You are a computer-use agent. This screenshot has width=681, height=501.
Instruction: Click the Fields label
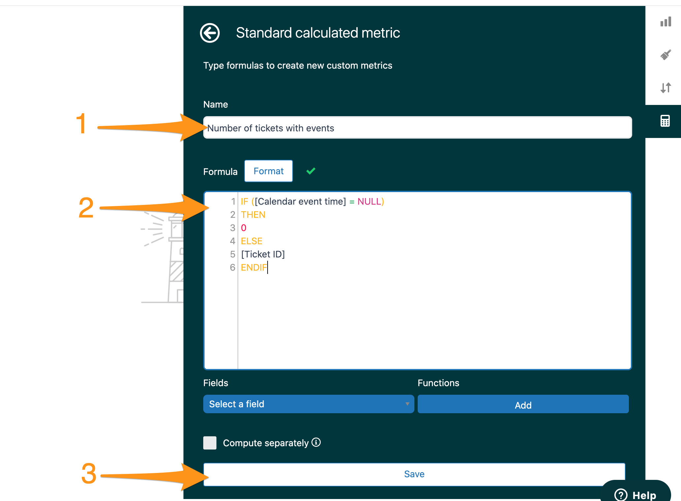tap(216, 383)
